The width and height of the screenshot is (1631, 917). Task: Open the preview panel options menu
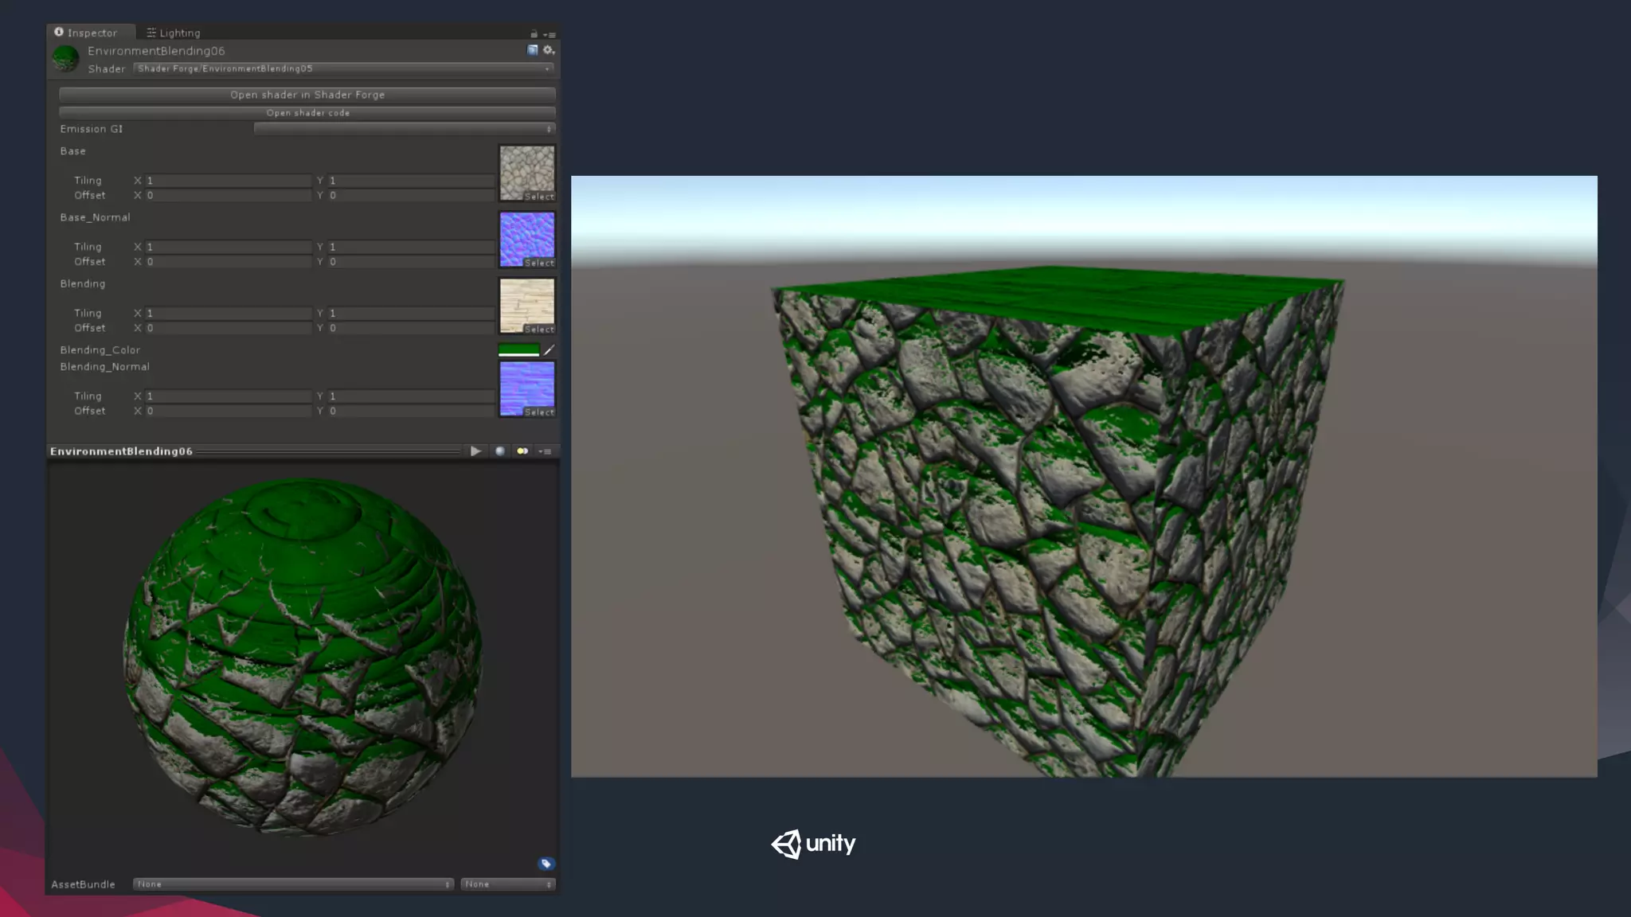pyautogui.click(x=546, y=451)
